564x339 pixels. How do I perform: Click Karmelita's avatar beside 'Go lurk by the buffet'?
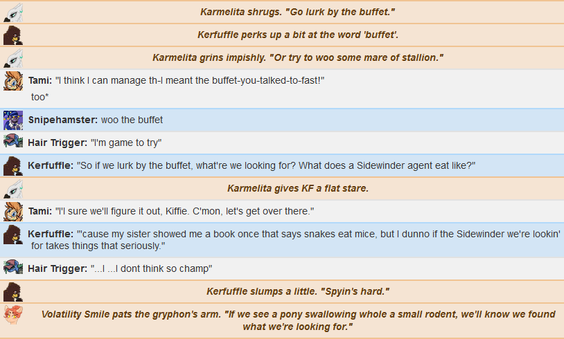13,12
